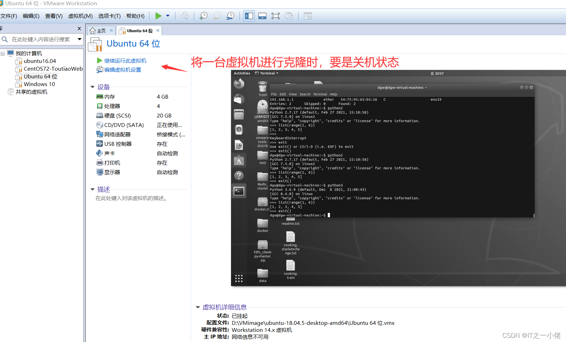Open the Terminal app menu in Ubuntu top bar

(267, 73)
